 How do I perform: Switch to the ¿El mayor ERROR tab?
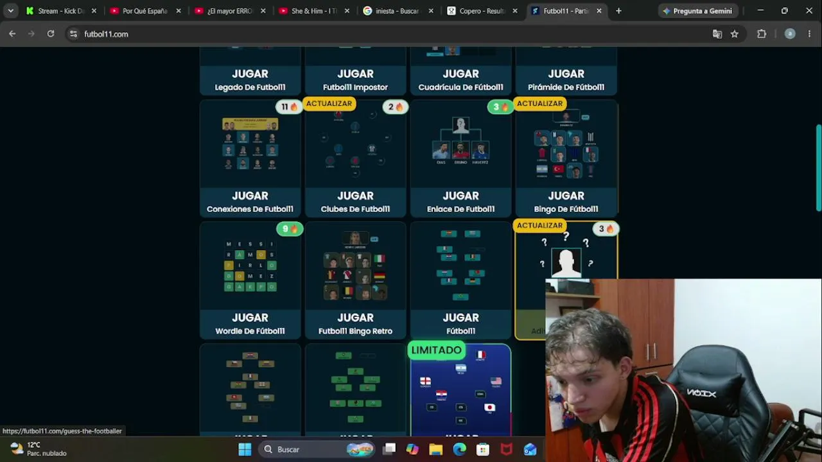229,11
